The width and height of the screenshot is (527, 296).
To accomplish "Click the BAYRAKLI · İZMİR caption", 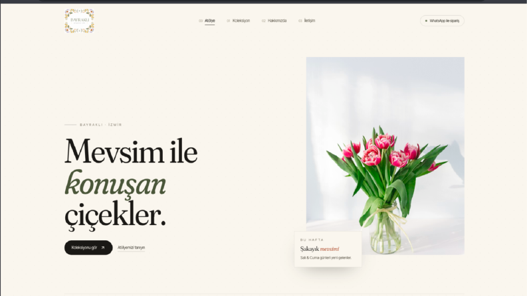I will (x=101, y=125).
